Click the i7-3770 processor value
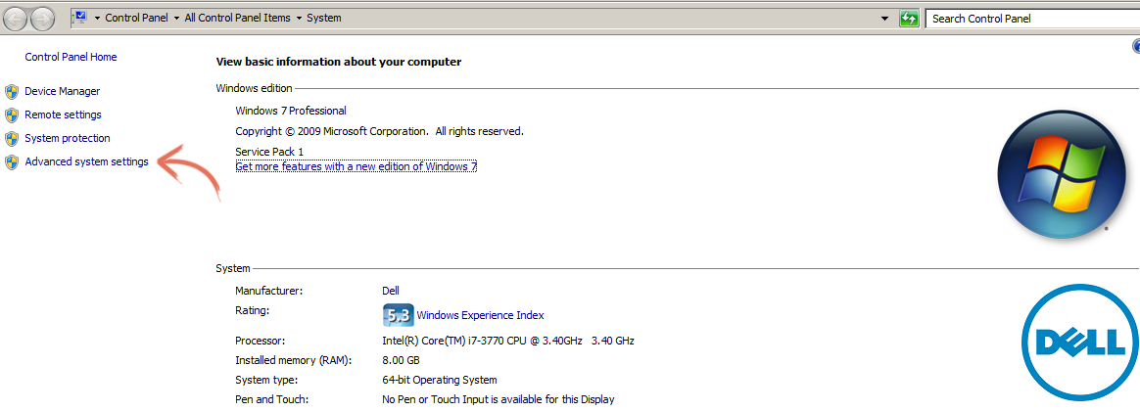This screenshot has width=1140, height=412. (508, 340)
